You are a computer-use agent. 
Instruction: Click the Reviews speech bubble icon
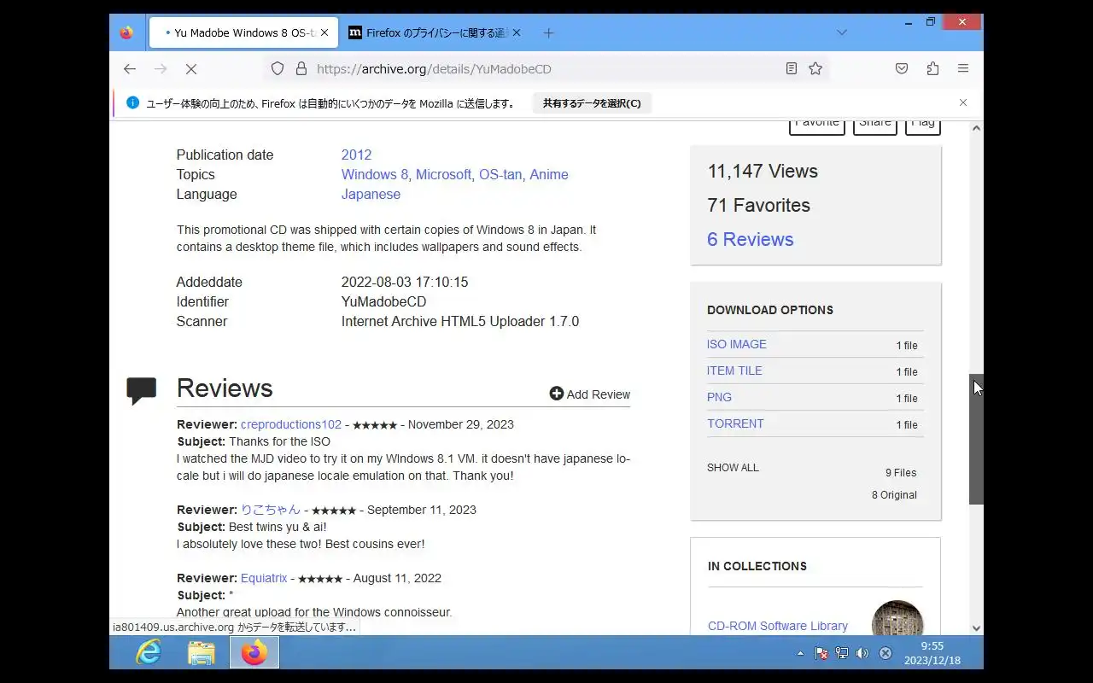[x=142, y=390]
